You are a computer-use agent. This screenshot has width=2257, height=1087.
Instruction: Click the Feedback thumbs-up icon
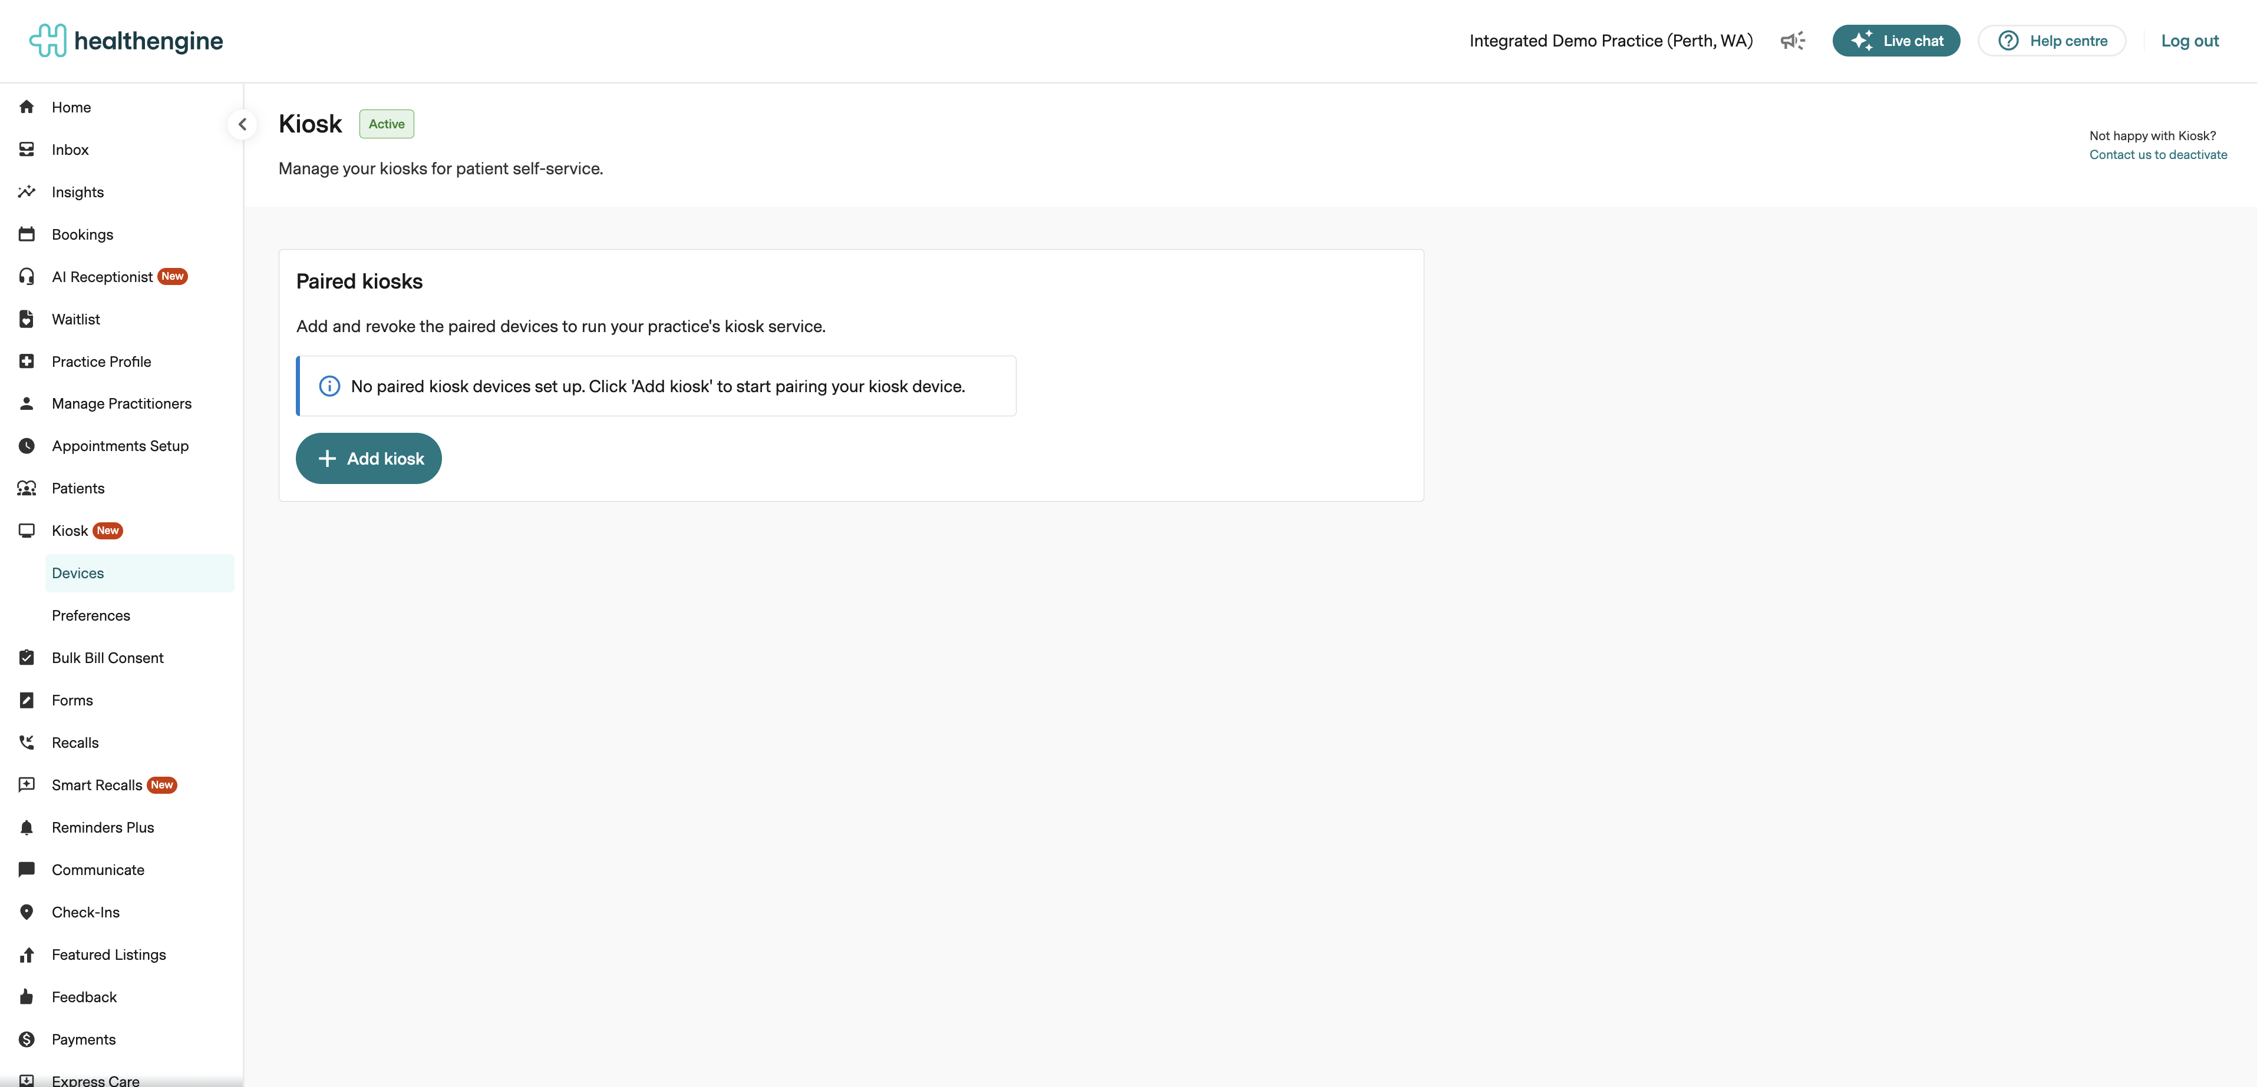pos(27,997)
